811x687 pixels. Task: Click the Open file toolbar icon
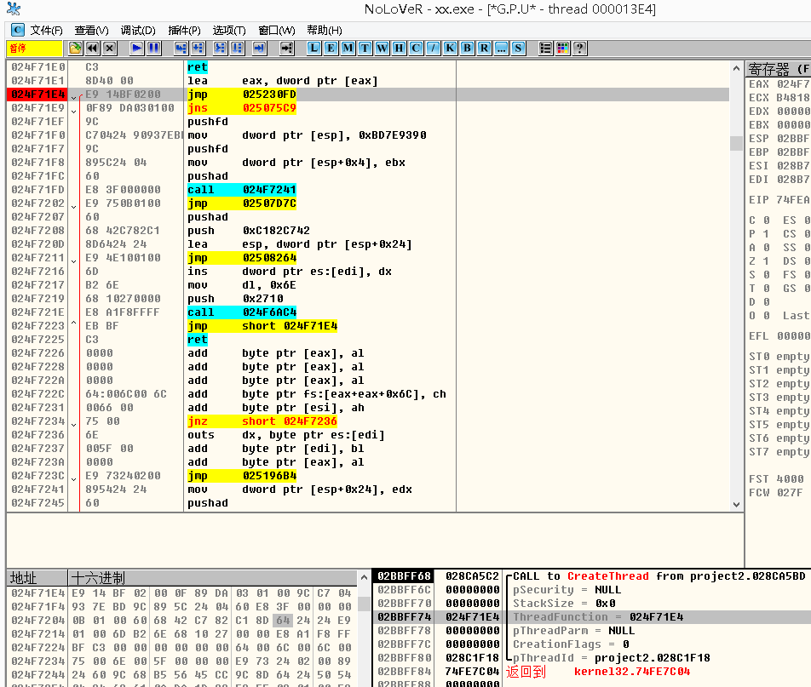[76, 49]
